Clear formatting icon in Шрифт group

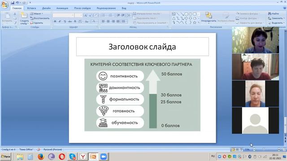coord(96,16)
